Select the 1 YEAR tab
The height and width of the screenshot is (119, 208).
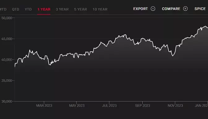coord(44,9)
